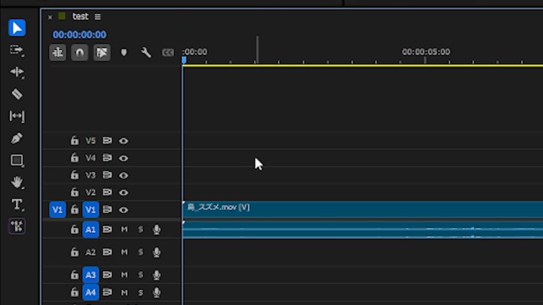Hide track V3 with eye icon
This screenshot has height=305, width=543.
click(x=124, y=175)
